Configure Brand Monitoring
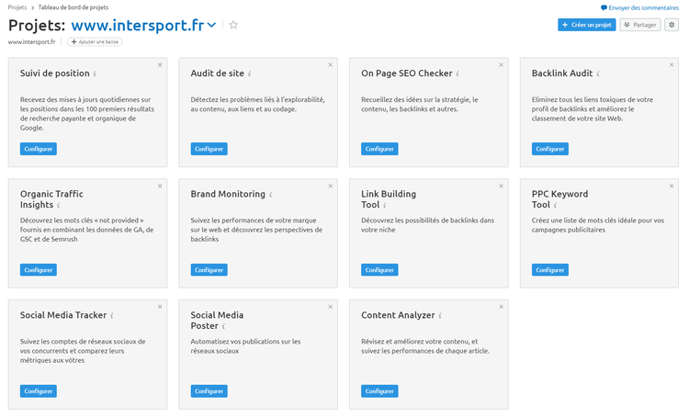This screenshot has width=689, height=418. click(x=209, y=270)
